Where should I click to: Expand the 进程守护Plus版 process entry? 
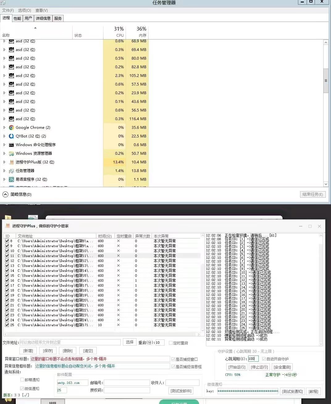click(4, 162)
